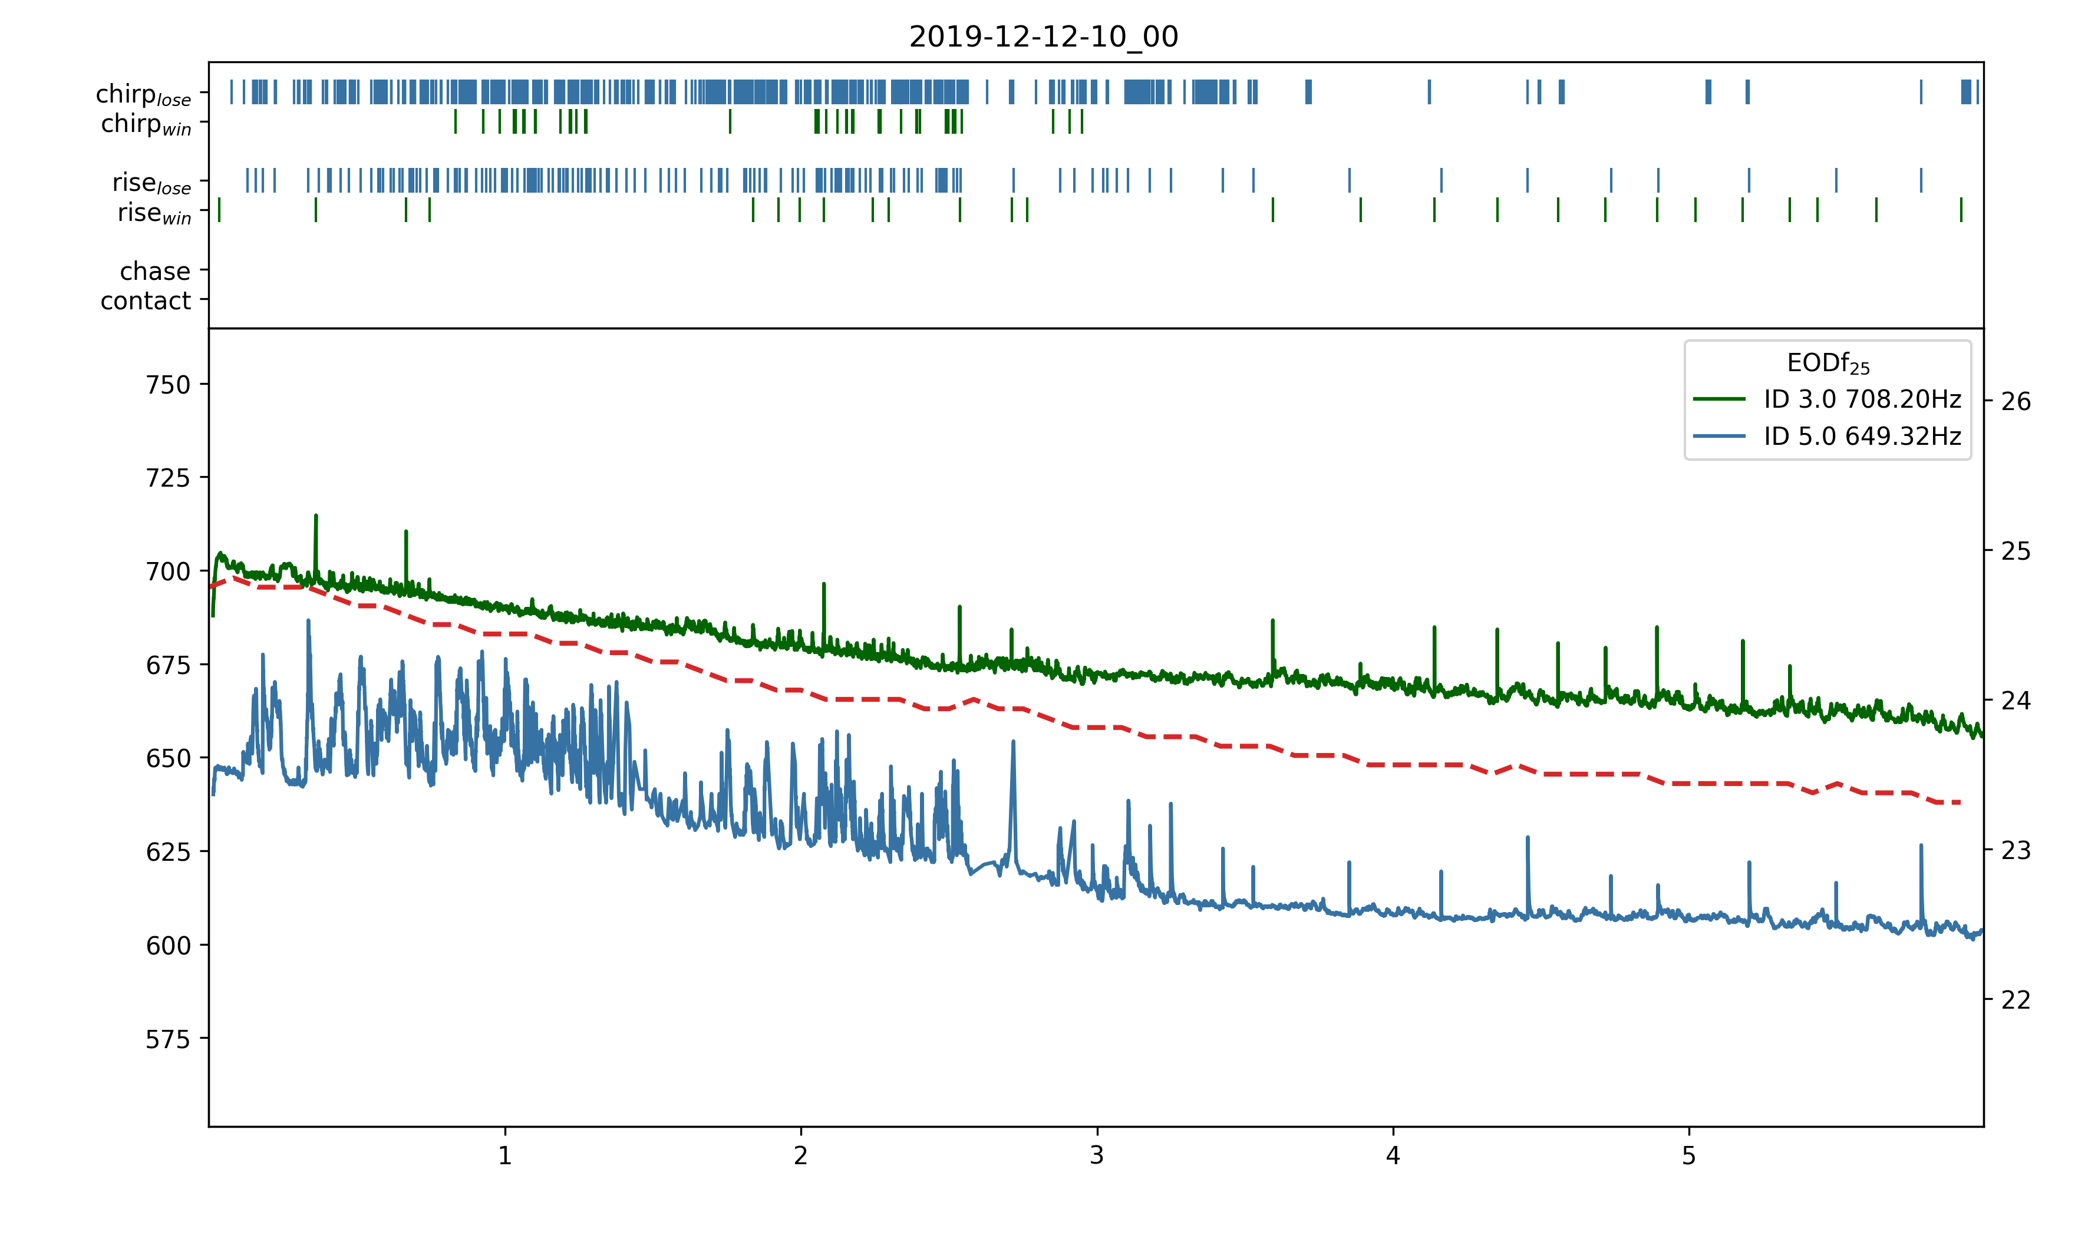Click the 22 right y-axis tick label
Image resolution: width=2088 pixels, height=1252 pixels.
pos(2016,1000)
